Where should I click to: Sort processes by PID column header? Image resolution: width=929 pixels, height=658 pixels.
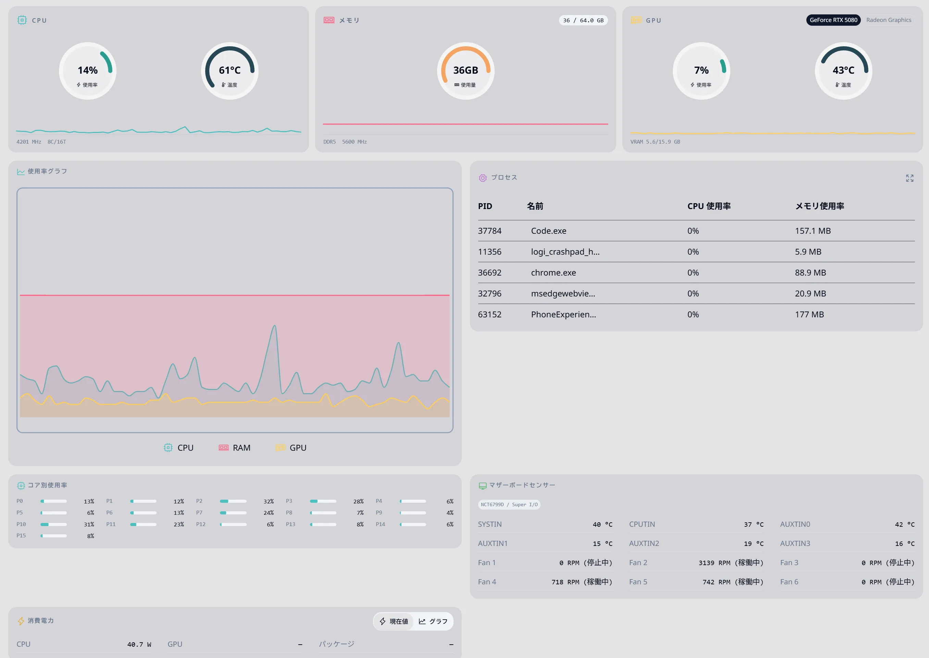tap(485, 206)
